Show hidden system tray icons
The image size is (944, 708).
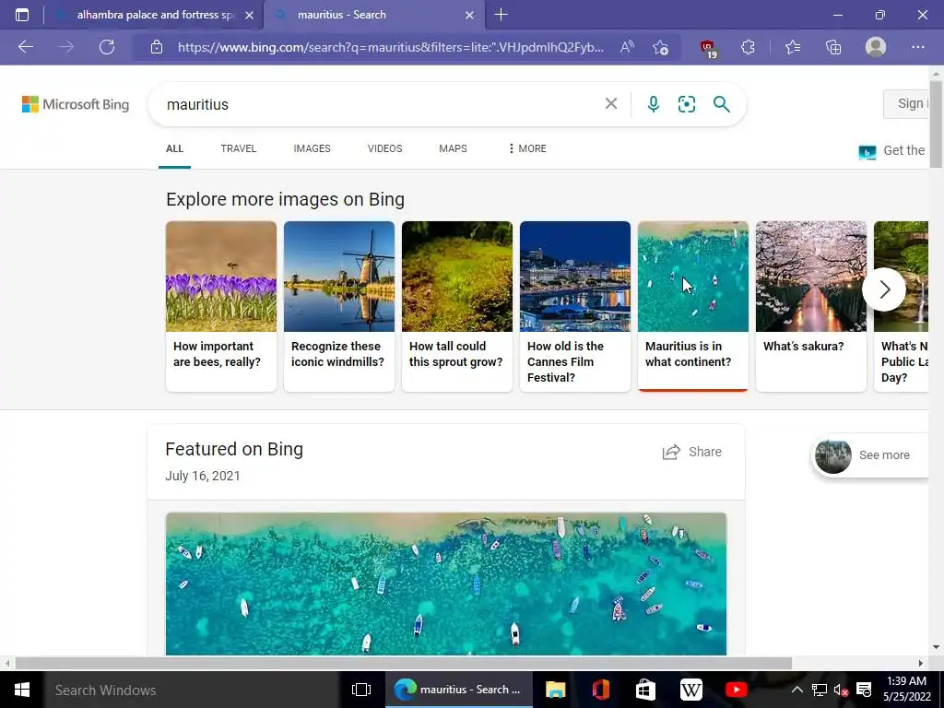pos(796,690)
